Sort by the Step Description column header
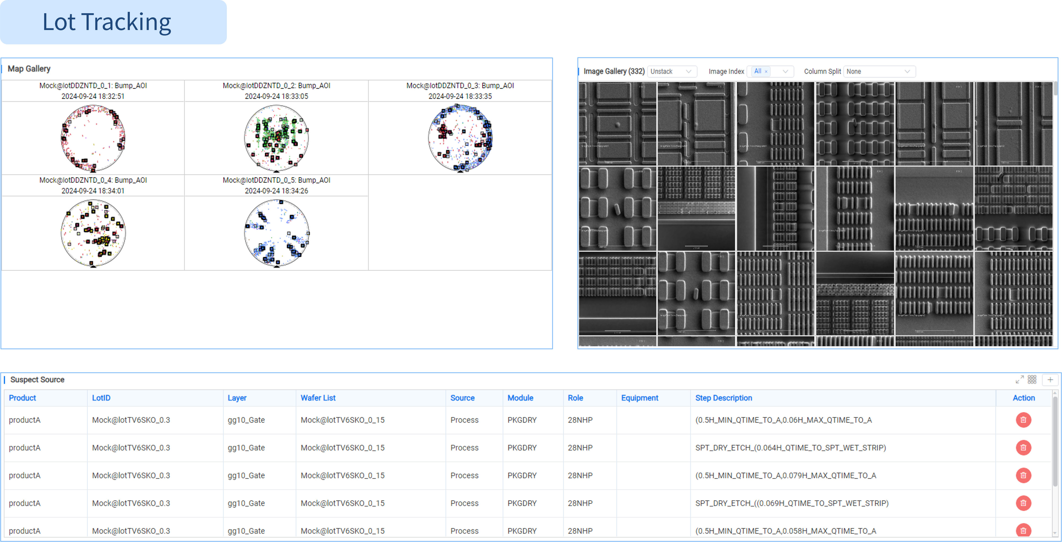The width and height of the screenshot is (1062, 542). tap(724, 397)
